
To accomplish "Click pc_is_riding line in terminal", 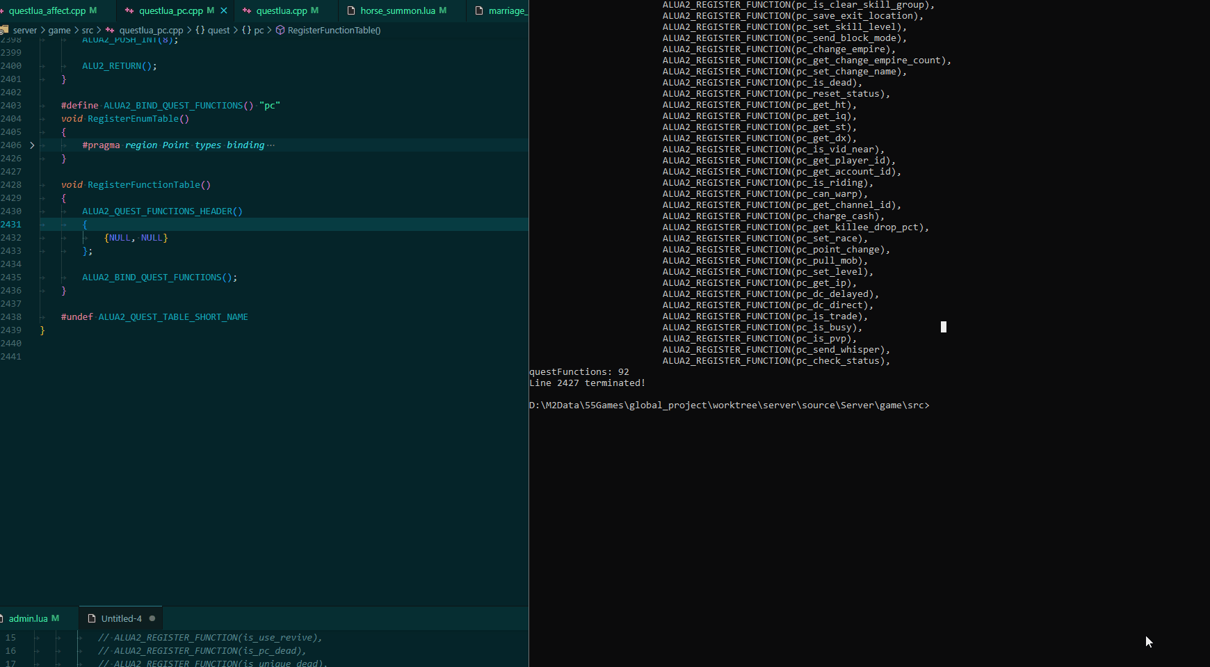I will [768, 183].
